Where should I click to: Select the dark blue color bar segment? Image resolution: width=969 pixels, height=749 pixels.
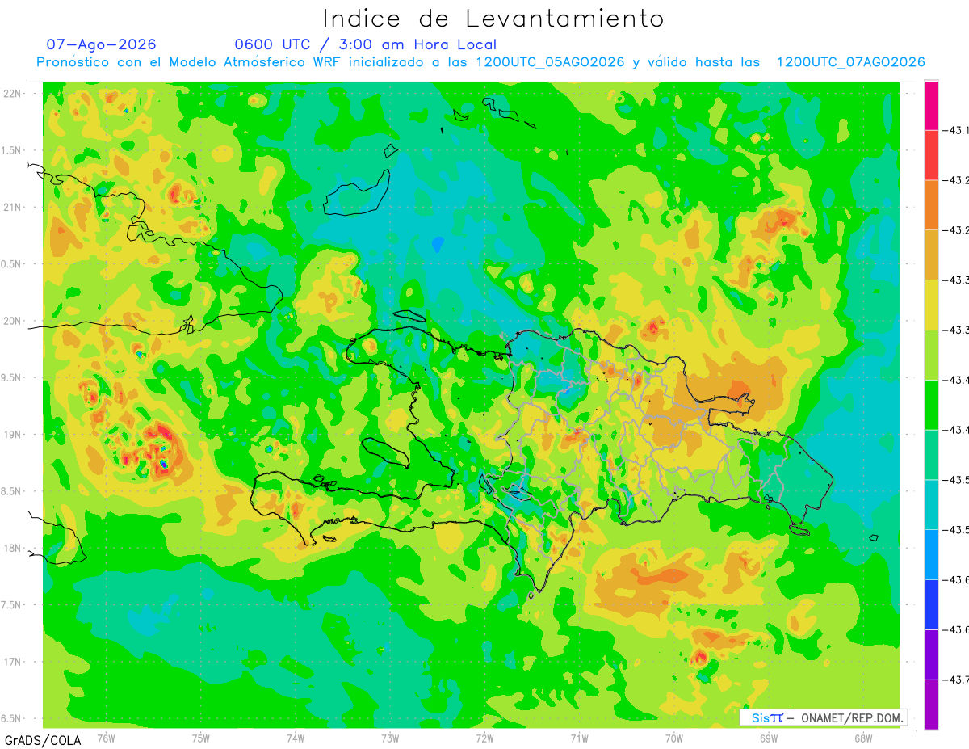tap(931, 604)
